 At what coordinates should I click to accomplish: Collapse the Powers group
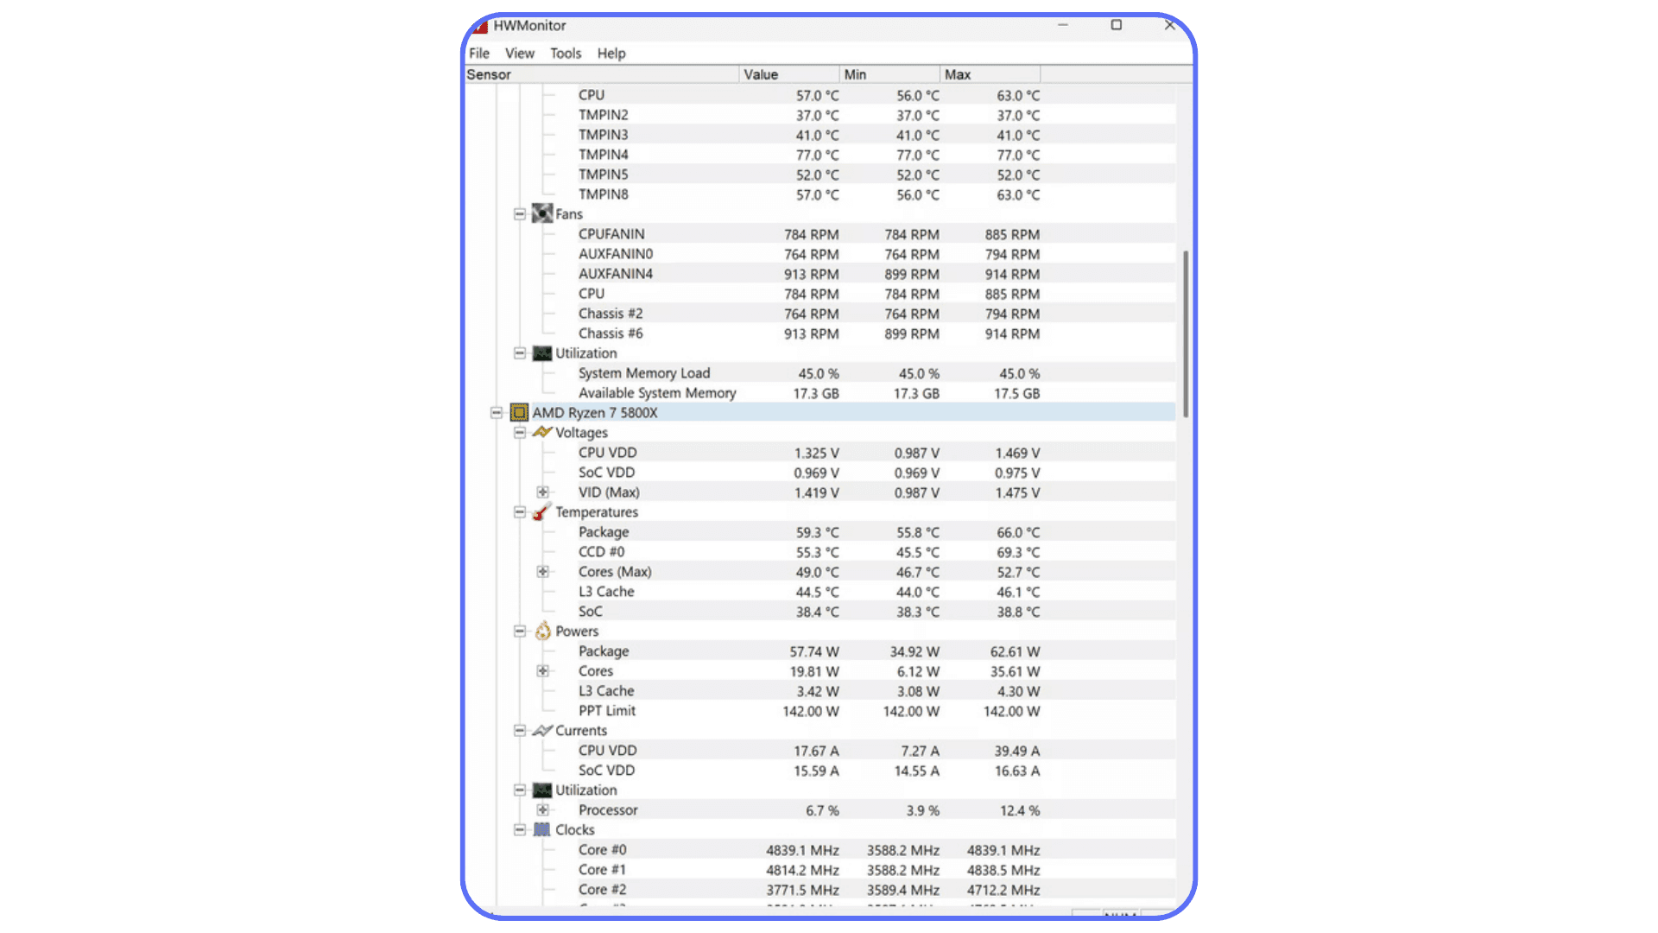(519, 632)
